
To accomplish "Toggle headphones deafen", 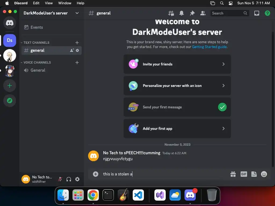I will click(69, 179).
